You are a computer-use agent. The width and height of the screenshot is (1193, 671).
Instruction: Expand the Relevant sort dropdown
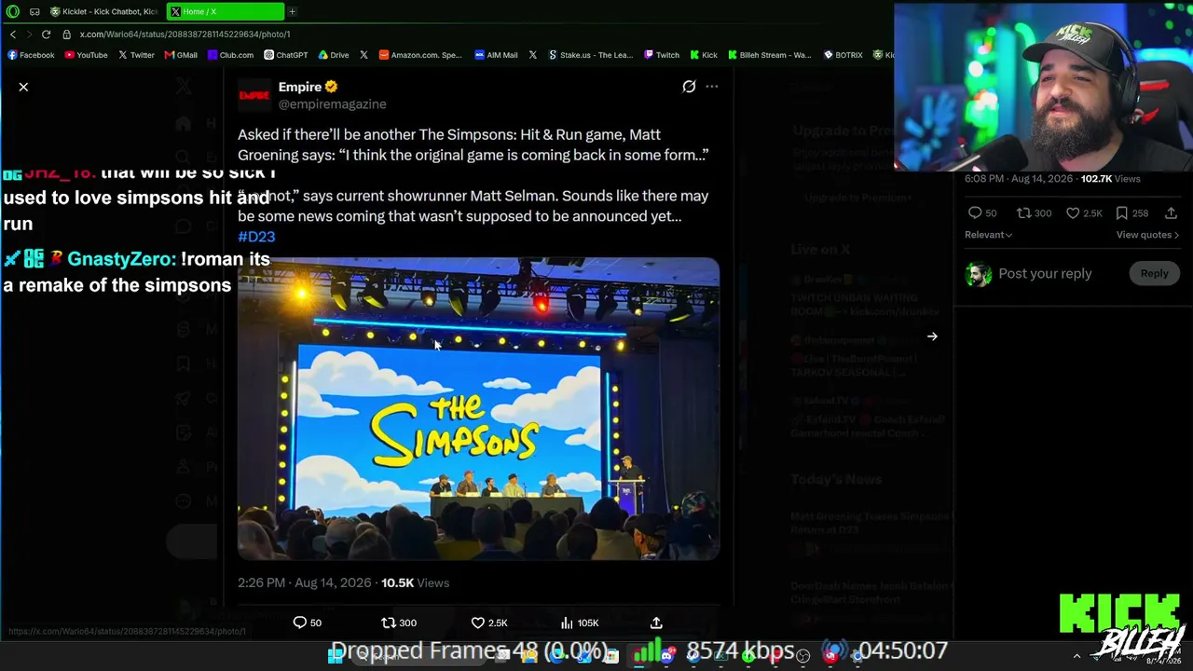pyautogui.click(x=988, y=235)
